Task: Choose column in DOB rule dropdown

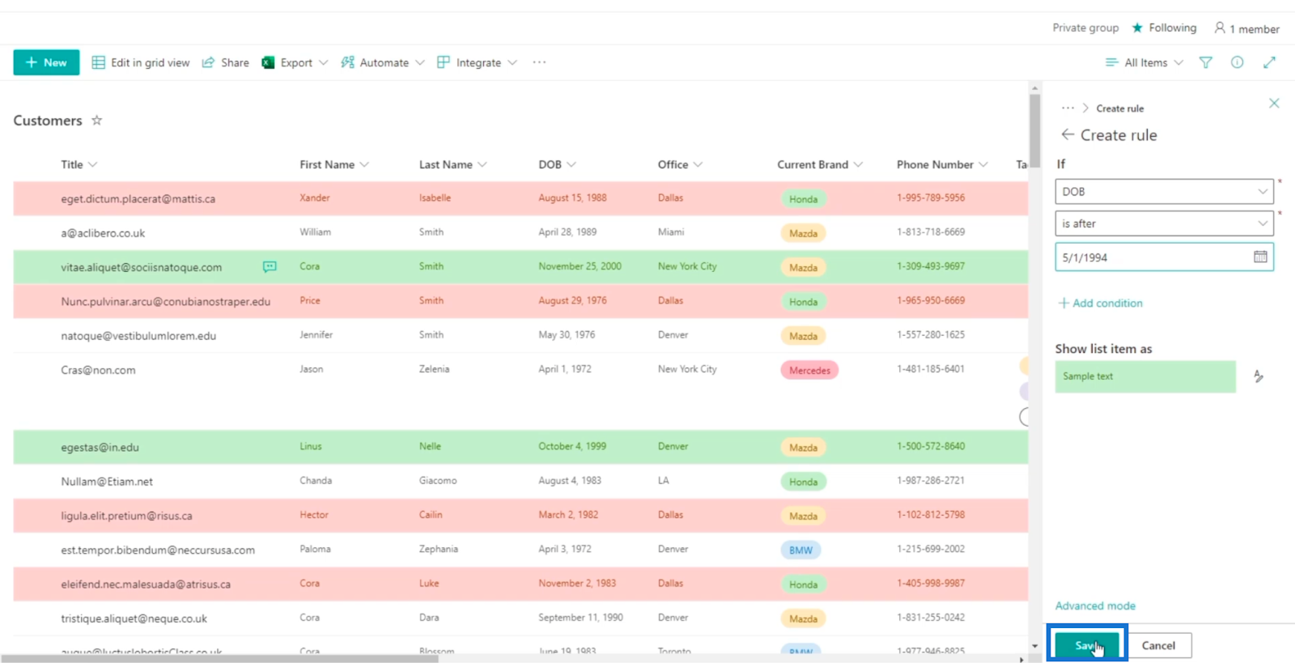Action: (x=1164, y=191)
